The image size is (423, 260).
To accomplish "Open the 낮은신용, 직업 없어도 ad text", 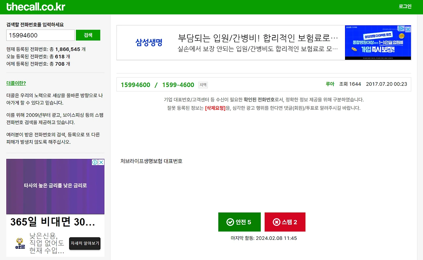I will (47, 244).
